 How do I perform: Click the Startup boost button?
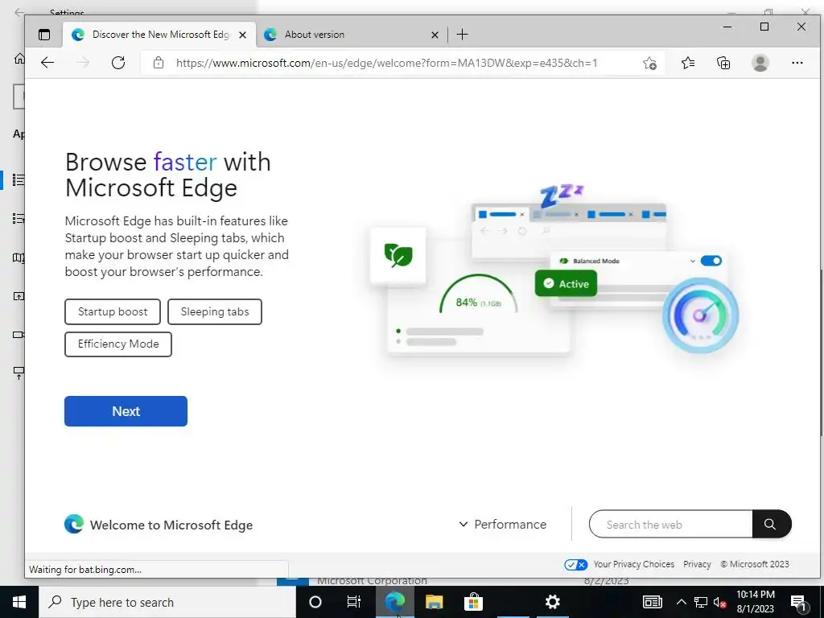pos(113,311)
